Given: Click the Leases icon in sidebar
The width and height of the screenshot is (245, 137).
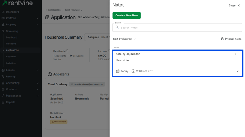Looking at the screenshot, I should 3,70.
